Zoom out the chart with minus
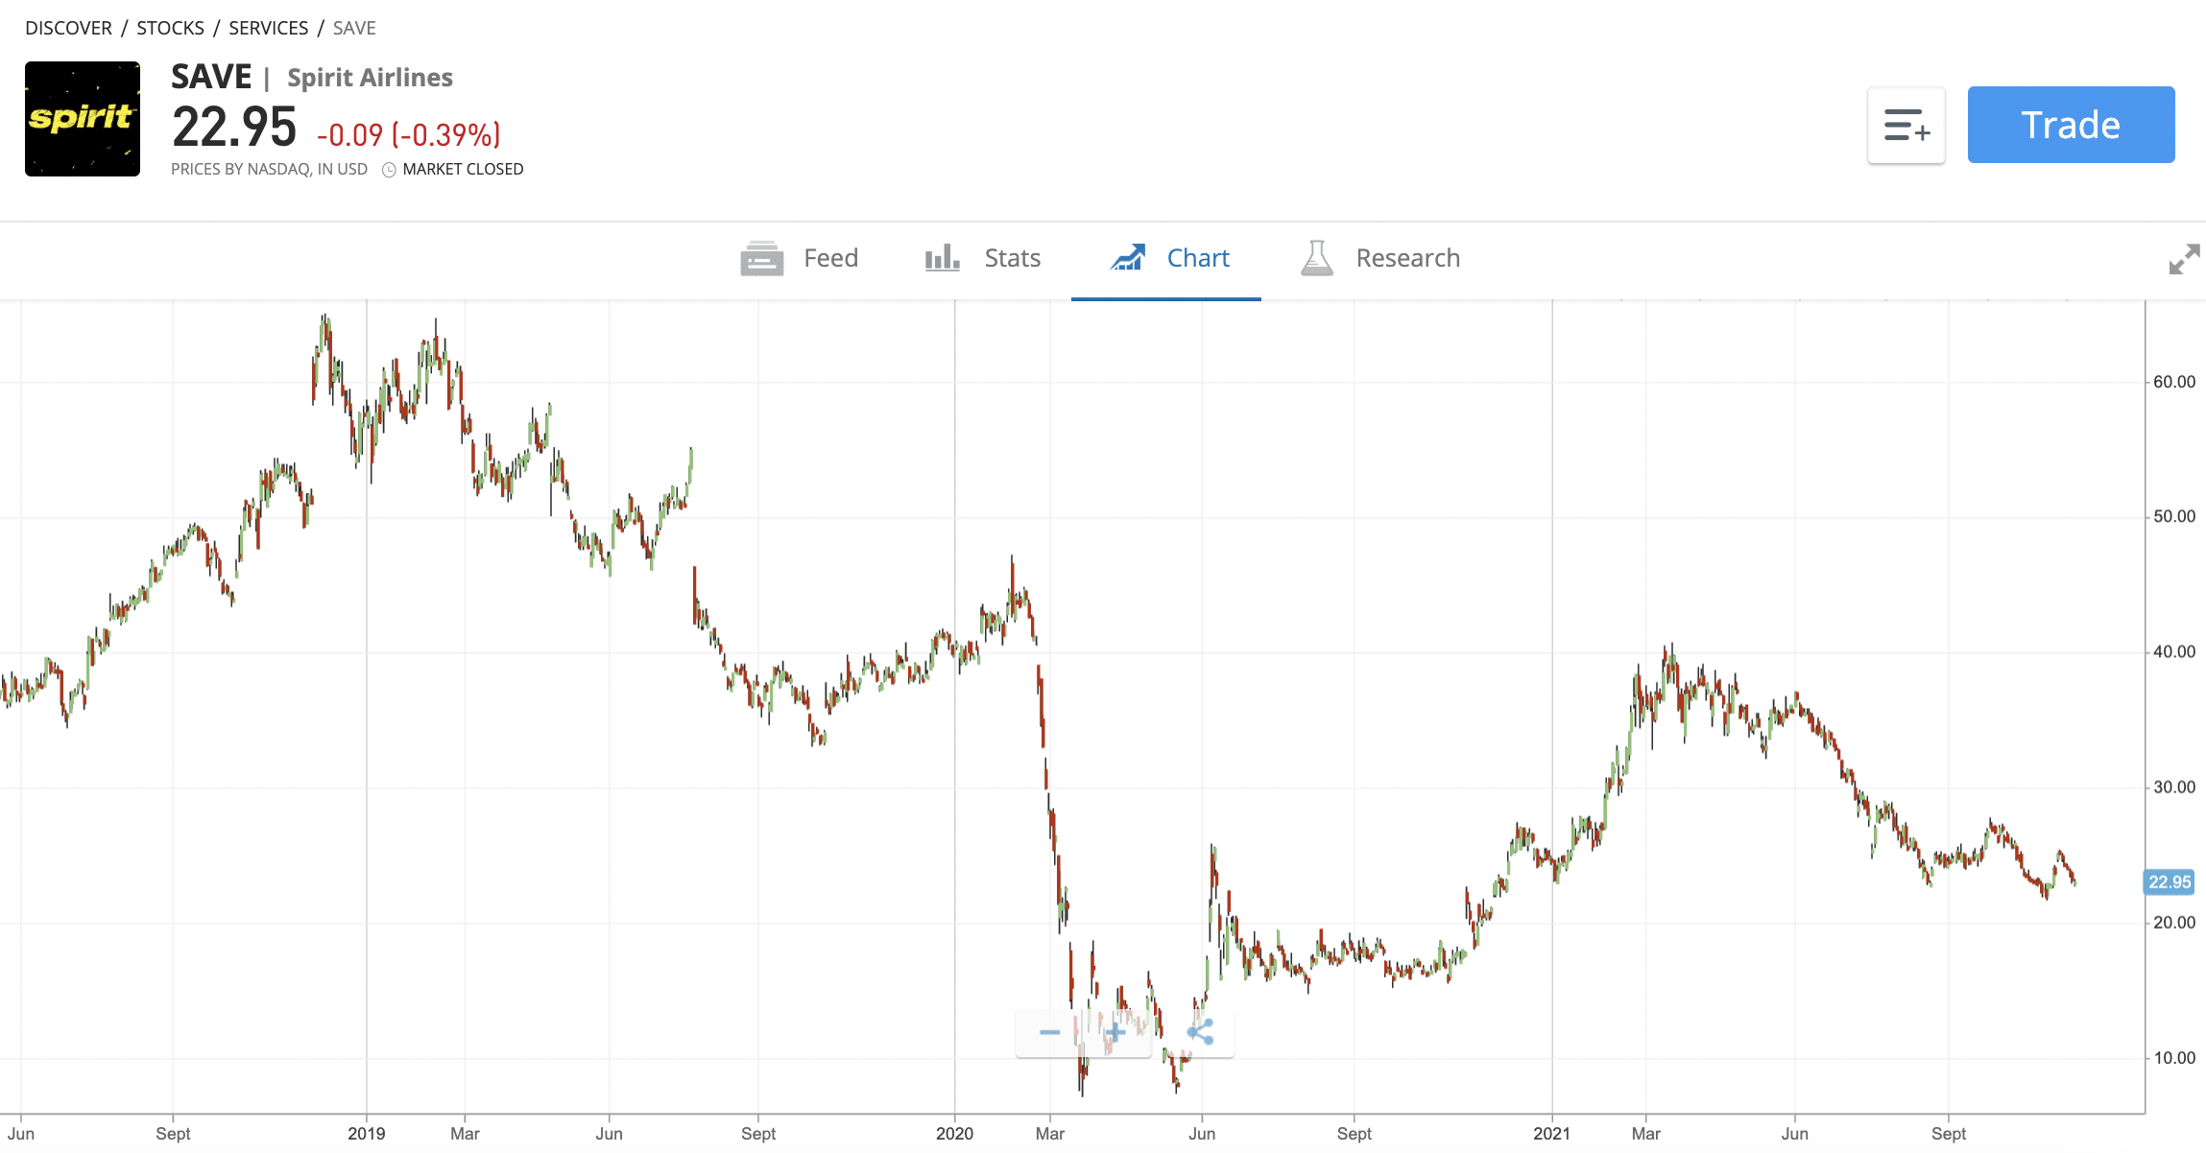This screenshot has width=2206, height=1153. tap(1049, 1033)
